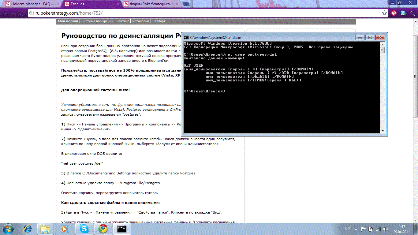The height and width of the screenshot is (235, 418).
Task: Minimize the cmd.exe window
Action: click(x=360, y=37)
